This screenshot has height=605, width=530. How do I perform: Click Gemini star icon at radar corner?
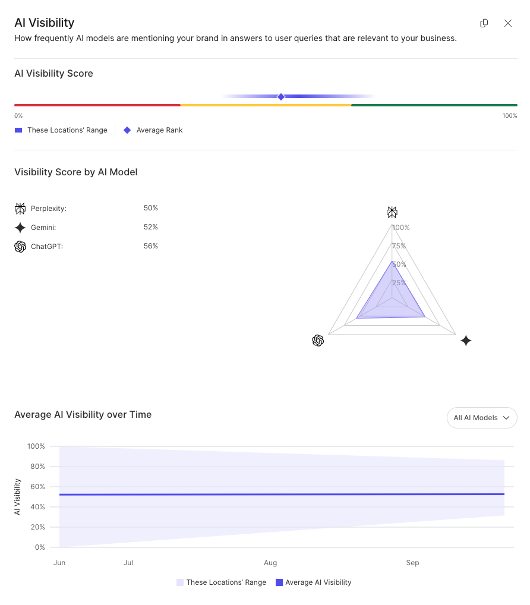[x=466, y=341]
